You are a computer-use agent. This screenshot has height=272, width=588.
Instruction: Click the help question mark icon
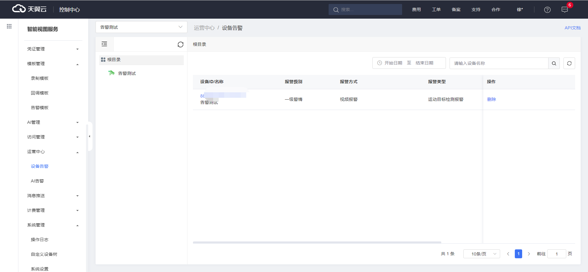pyautogui.click(x=547, y=10)
